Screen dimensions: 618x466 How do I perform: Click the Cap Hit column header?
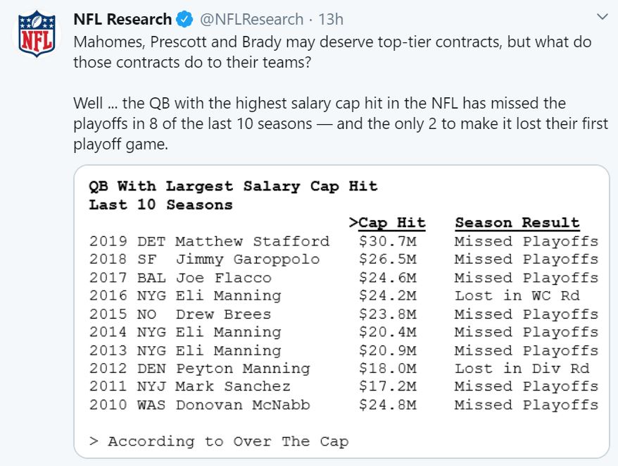[390, 222]
